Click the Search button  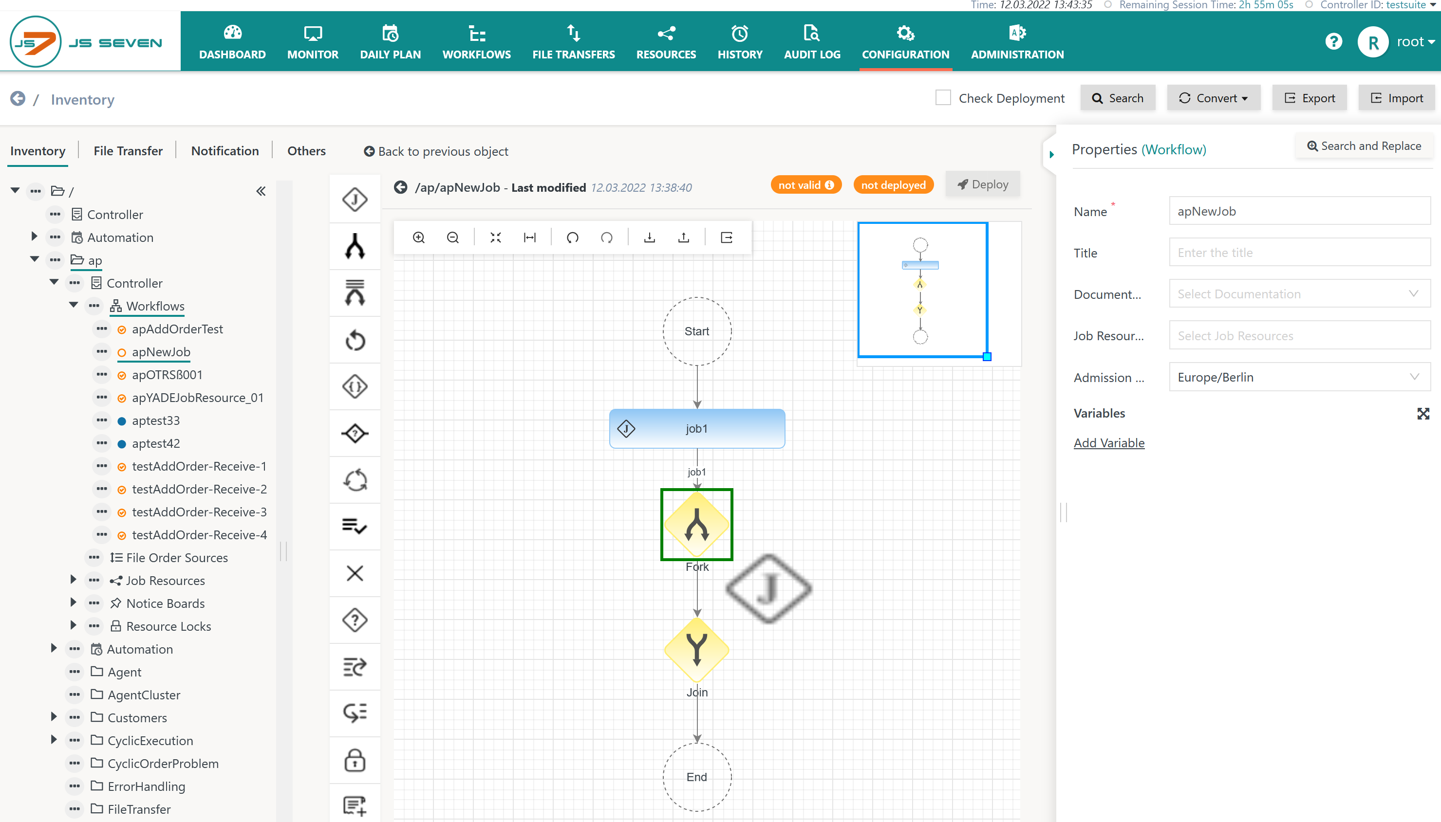pyautogui.click(x=1117, y=98)
